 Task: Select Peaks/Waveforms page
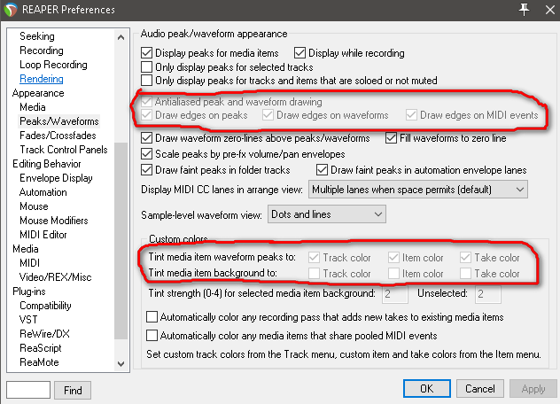[59, 121]
